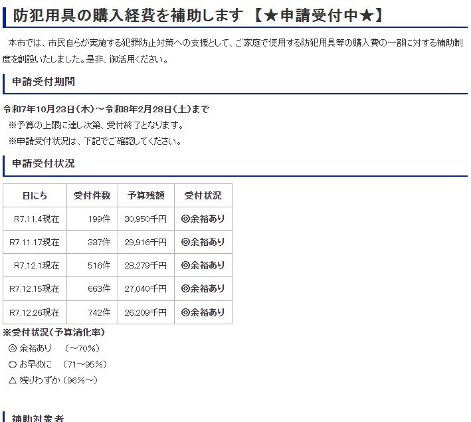Screen dimensions: 471x422
Task: Click the 申請受付状況 section heading
Action: [x=43, y=163]
